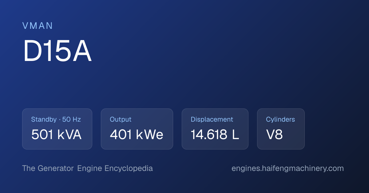
Task: Select the Displacement card
Action: pyautogui.click(x=215, y=129)
